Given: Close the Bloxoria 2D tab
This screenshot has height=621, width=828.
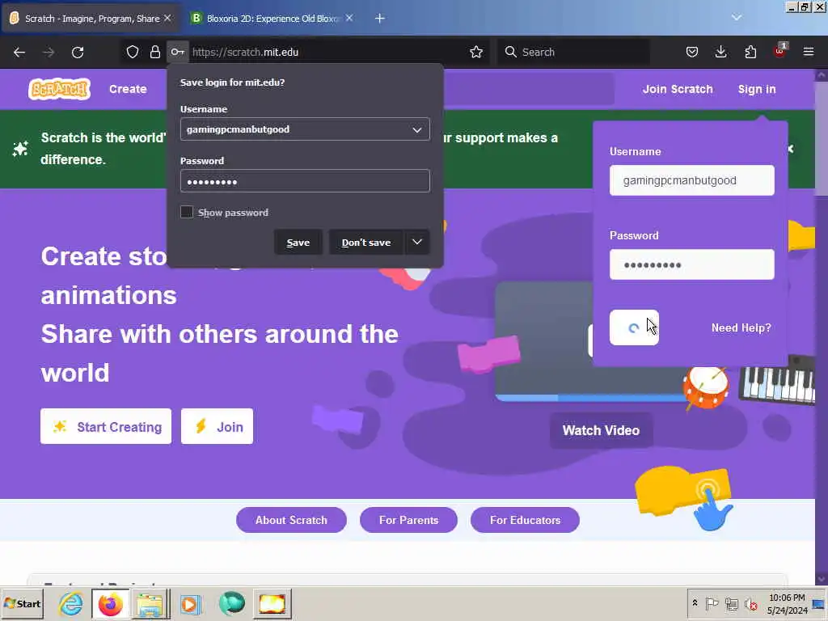Looking at the screenshot, I should tap(349, 18).
